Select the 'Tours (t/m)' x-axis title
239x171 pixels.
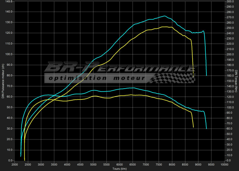pos(119,169)
